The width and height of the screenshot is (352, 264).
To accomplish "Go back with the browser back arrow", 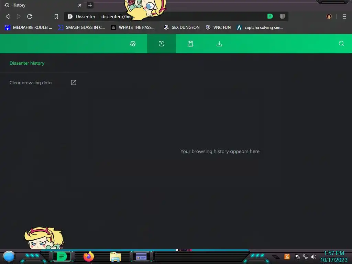I will [8, 16].
